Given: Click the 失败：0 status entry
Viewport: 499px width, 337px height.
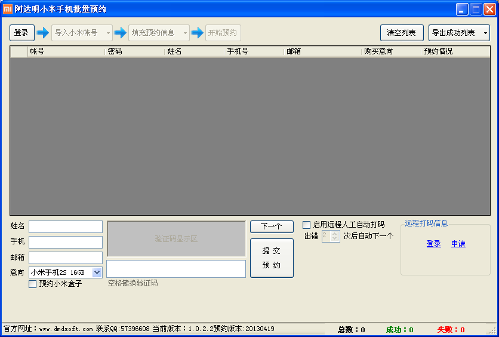Looking at the screenshot, I should [x=451, y=330].
